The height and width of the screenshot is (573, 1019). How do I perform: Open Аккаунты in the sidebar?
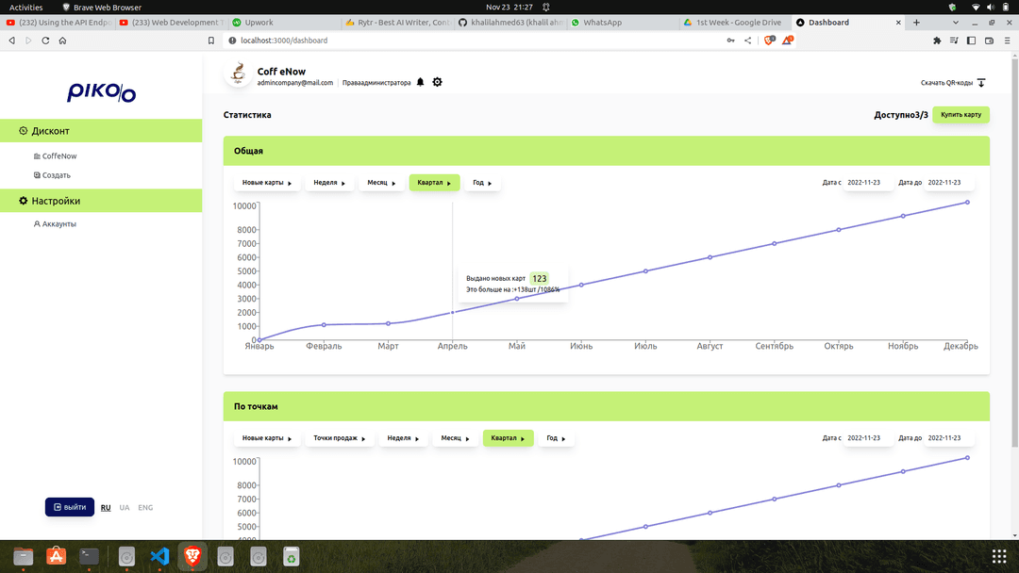point(55,224)
